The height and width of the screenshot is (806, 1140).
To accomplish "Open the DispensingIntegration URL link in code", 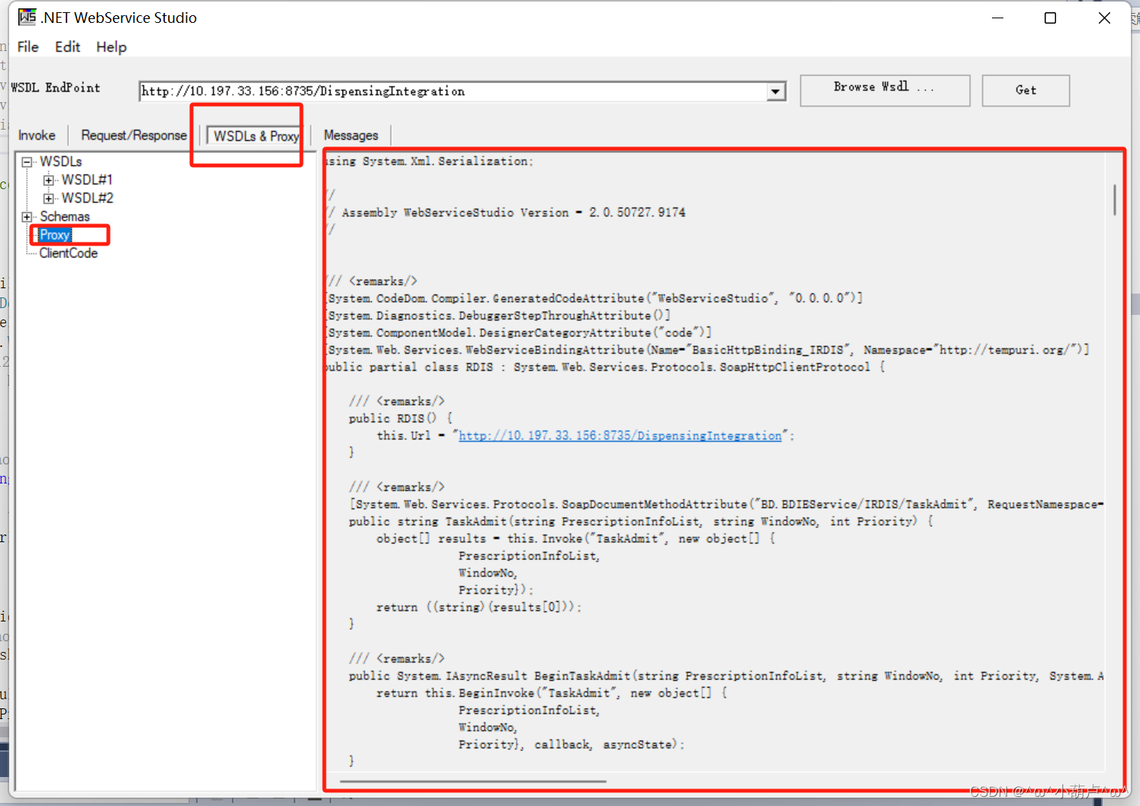I will pos(620,435).
